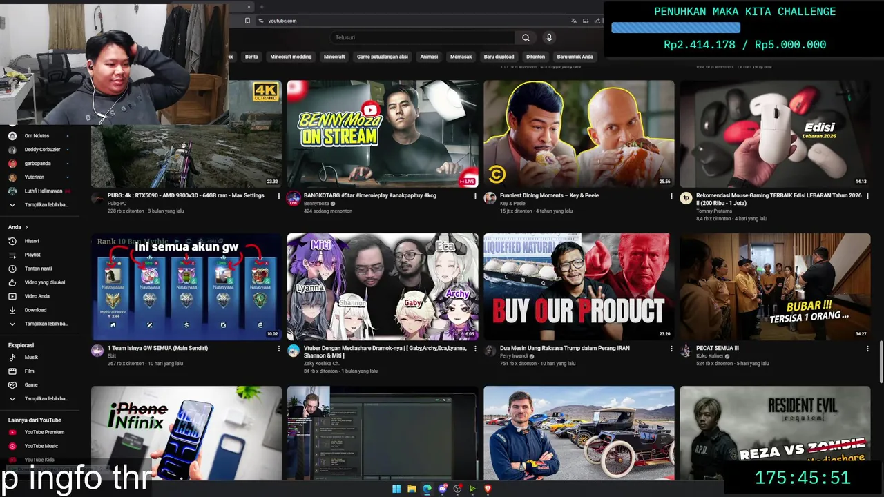Filter feed by Baru diupload chip

pyautogui.click(x=499, y=57)
